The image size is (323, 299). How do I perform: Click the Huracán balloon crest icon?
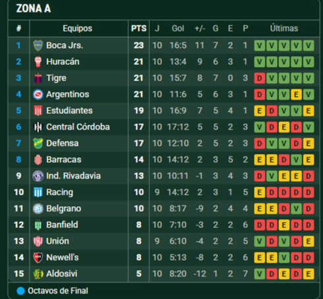pyautogui.click(x=38, y=62)
